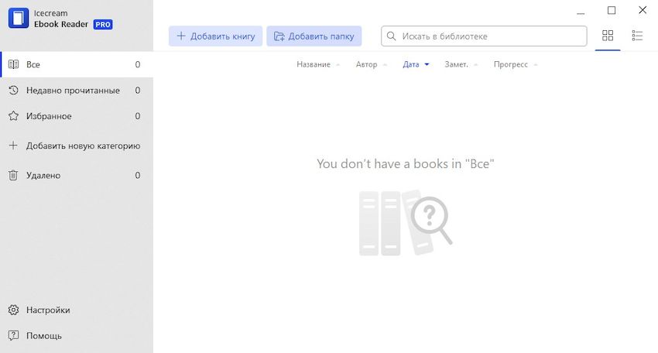Click the PRO badge next to app name
Screen dimensions: 658x353
click(x=103, y=25)
